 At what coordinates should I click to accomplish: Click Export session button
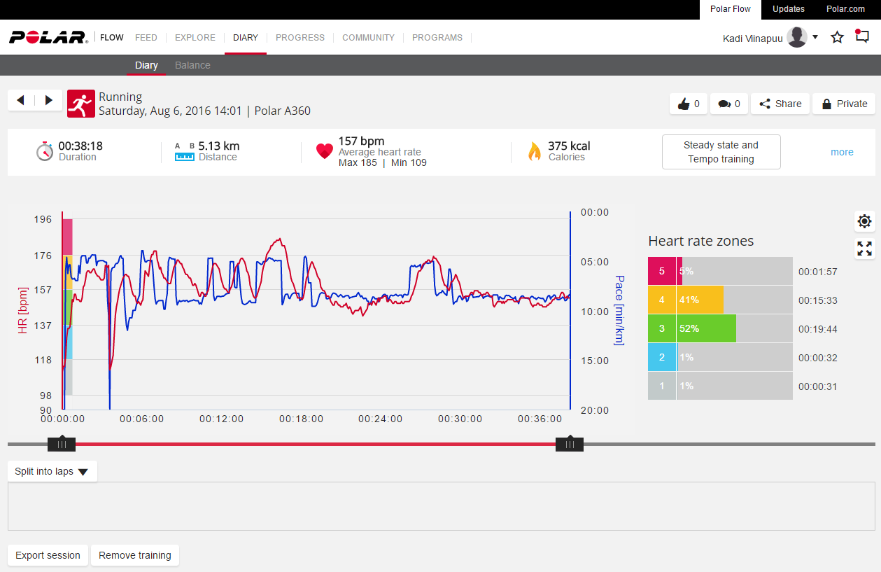(48, 555)
